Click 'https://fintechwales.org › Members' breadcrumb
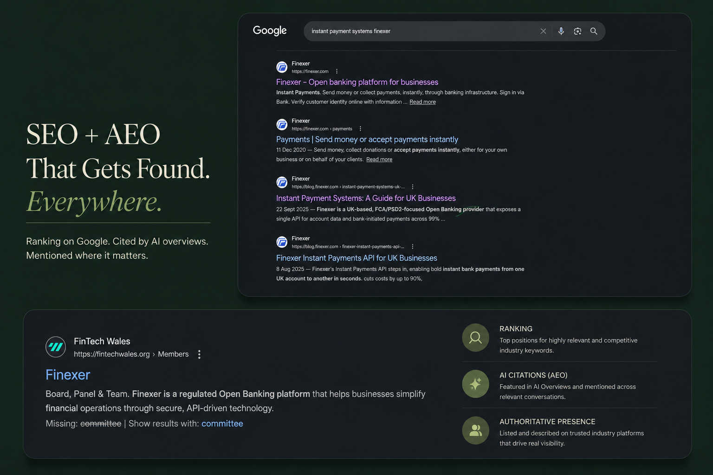Screen dimensions: 713x475 click(131, 354)
